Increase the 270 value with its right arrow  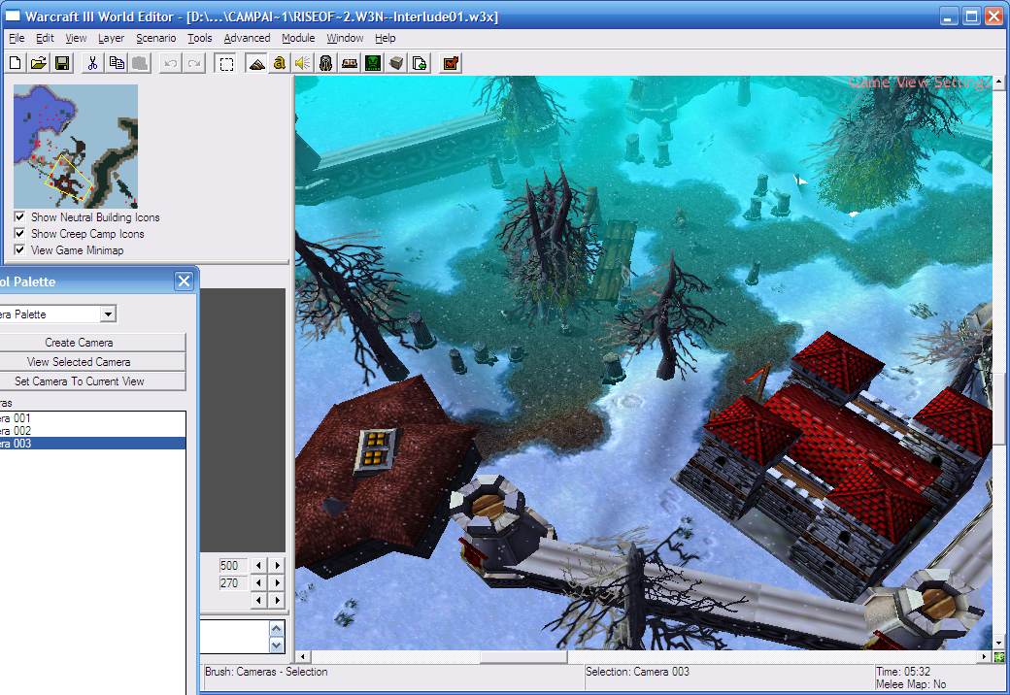[x=277, y=583]
